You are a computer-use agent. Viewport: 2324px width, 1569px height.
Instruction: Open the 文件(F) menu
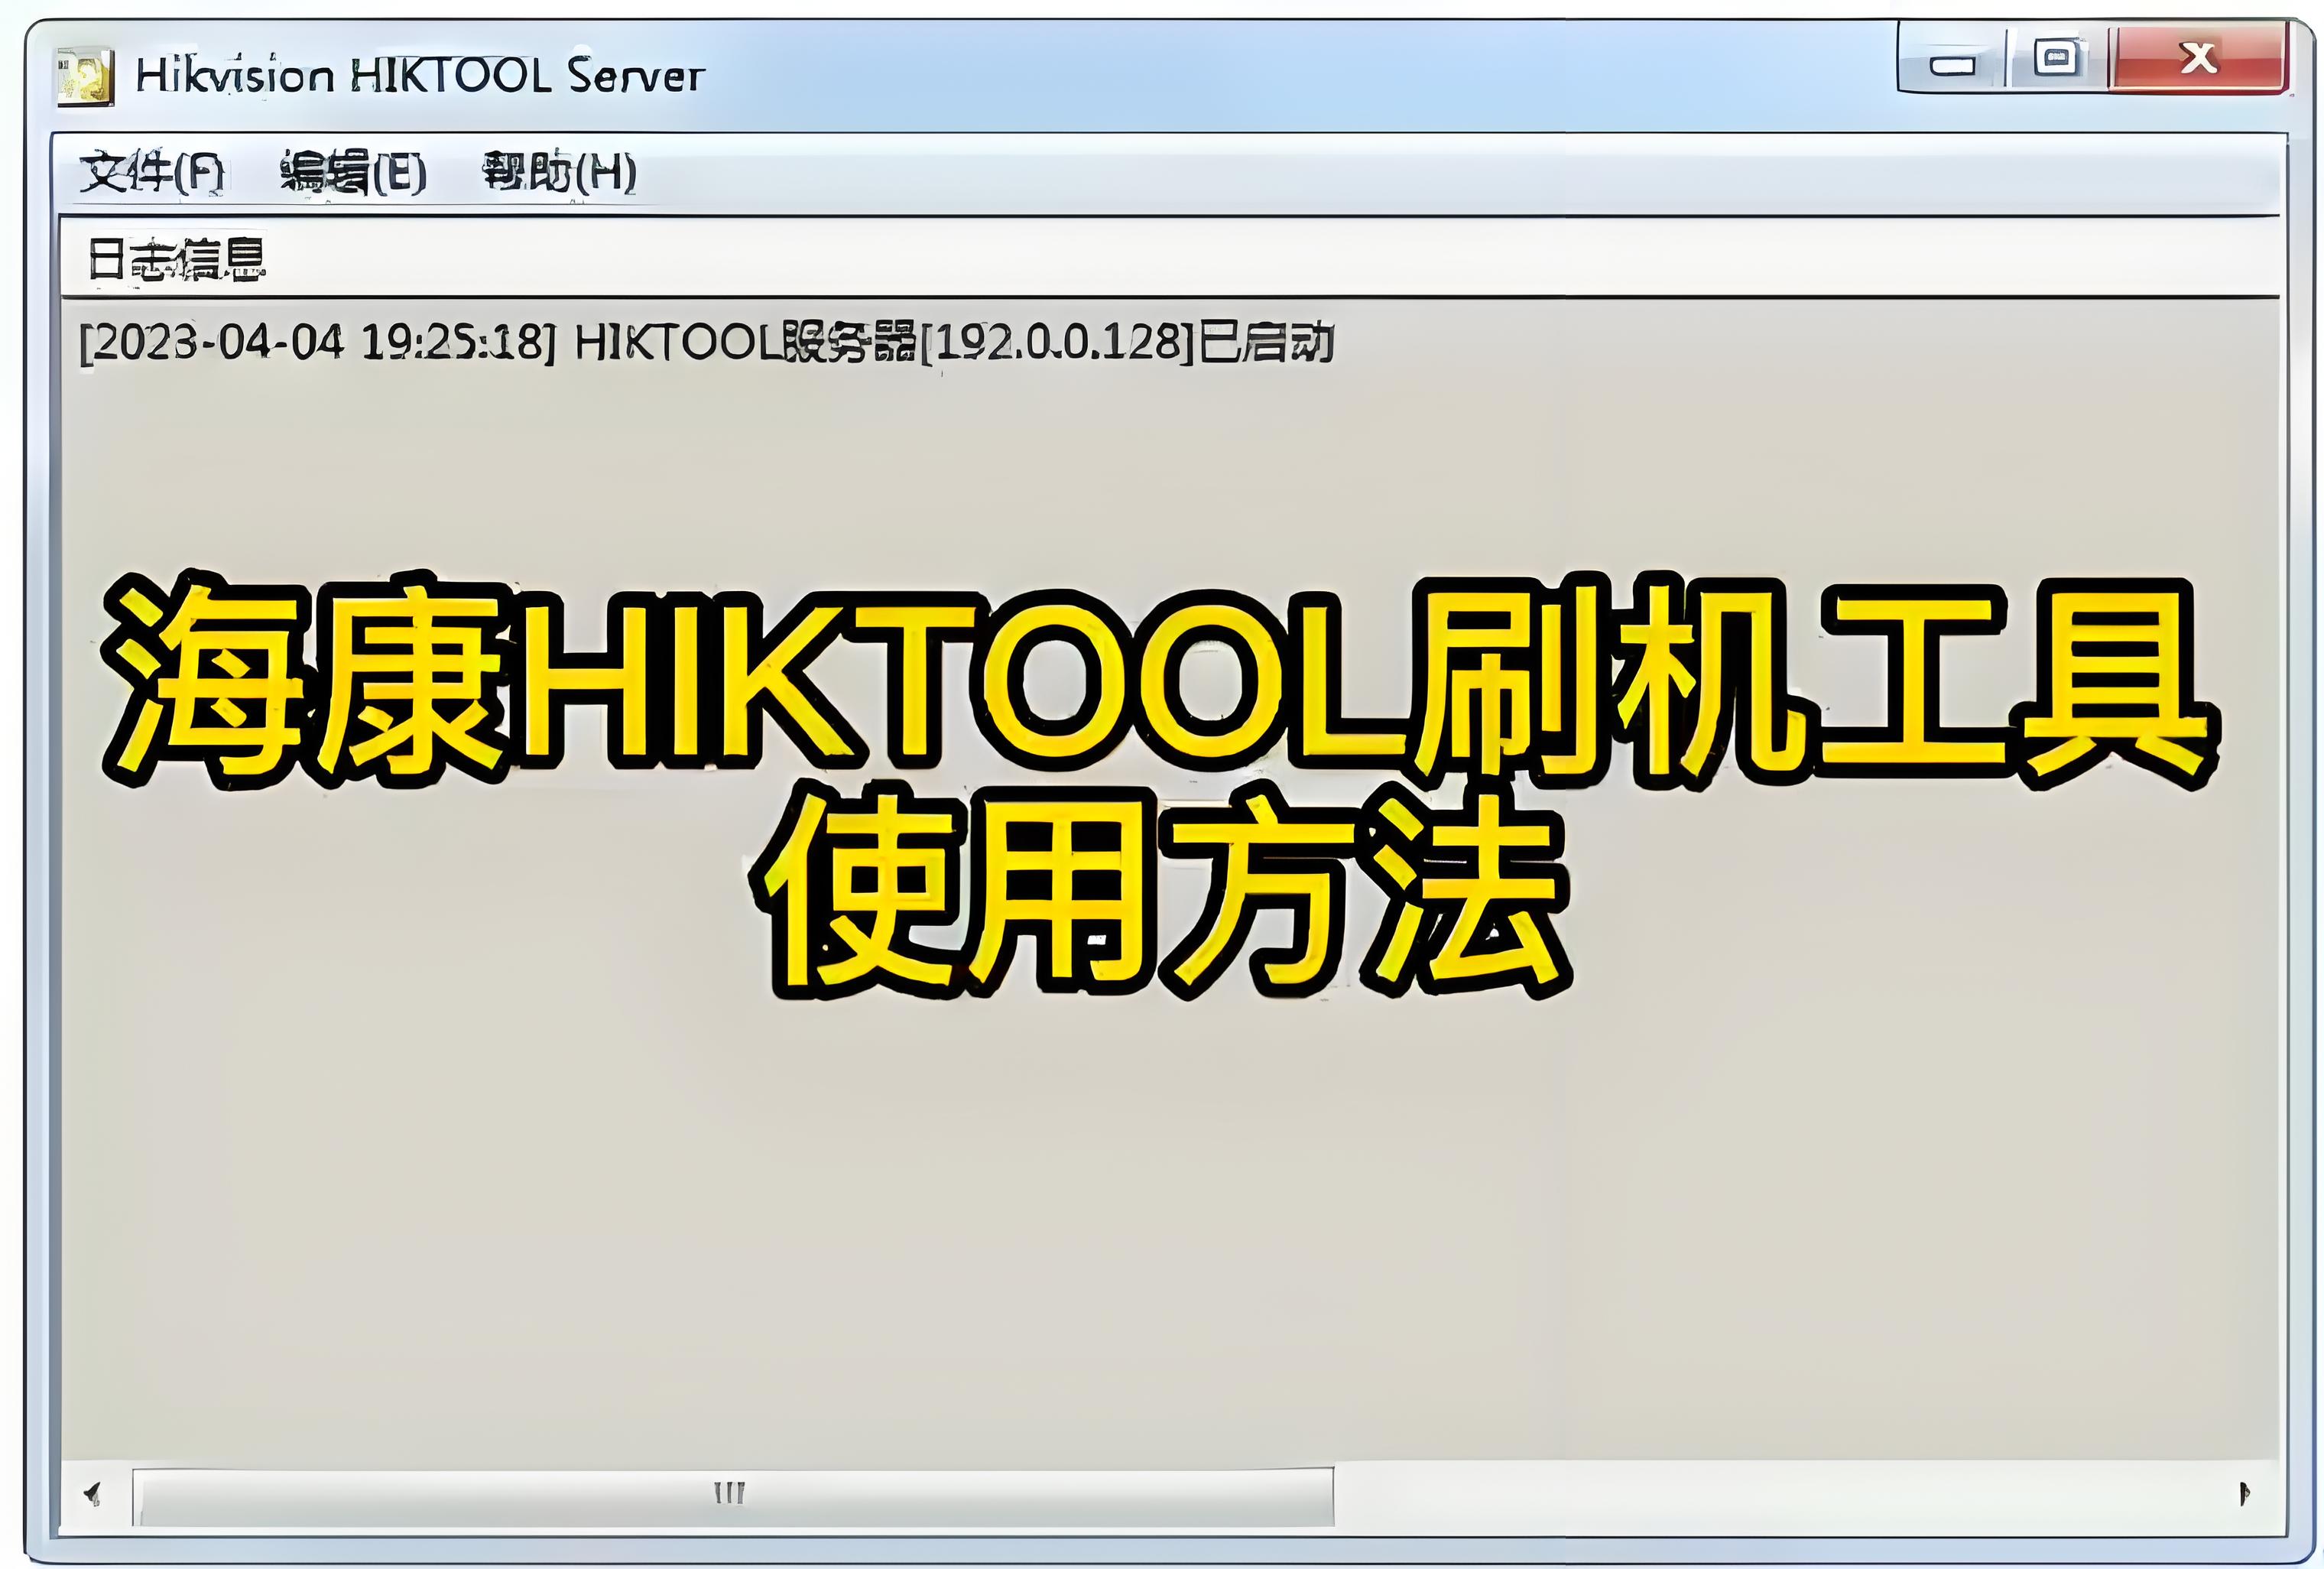152,173
